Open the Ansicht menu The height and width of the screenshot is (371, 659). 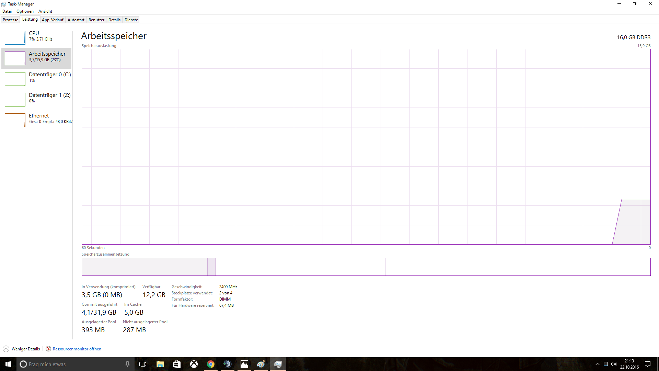[x=45, y=11]
